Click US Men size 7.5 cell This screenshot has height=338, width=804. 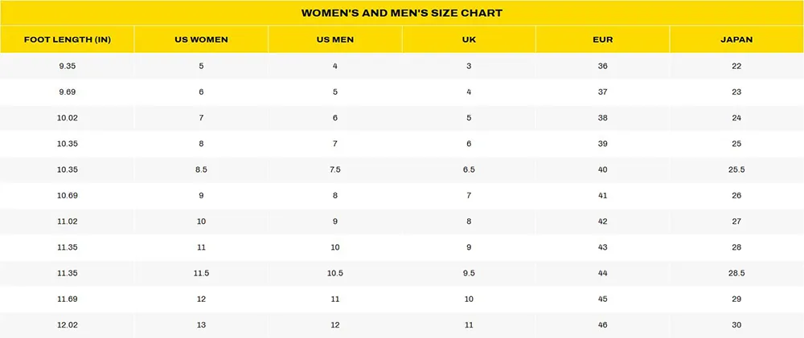(x=334, y=169)
